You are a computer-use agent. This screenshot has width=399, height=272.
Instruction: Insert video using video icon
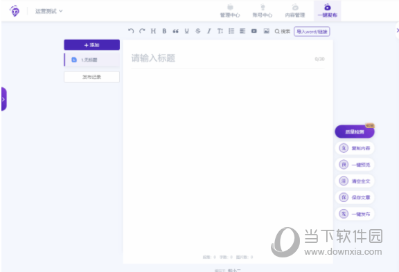254,31
